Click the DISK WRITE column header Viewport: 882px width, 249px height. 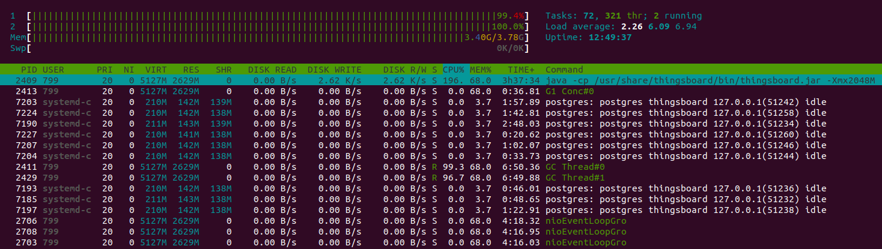coord(334,70)
